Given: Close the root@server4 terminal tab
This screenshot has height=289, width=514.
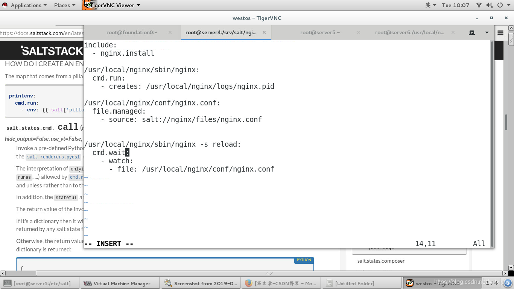Looking at the screenshot, I should click(264, 32).
